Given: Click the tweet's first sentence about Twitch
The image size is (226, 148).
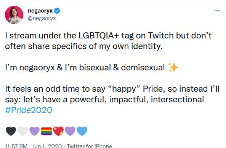Looking at the screenshot, I should tap(108, 41).
